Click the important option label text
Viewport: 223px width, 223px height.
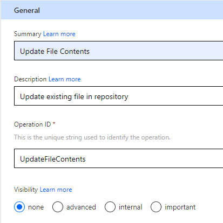(180, 207)
